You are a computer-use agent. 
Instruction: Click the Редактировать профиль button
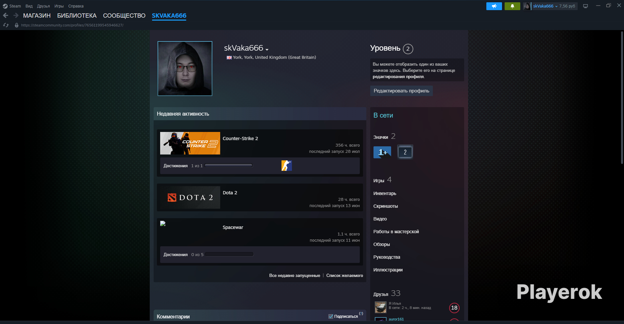(402, 91)
